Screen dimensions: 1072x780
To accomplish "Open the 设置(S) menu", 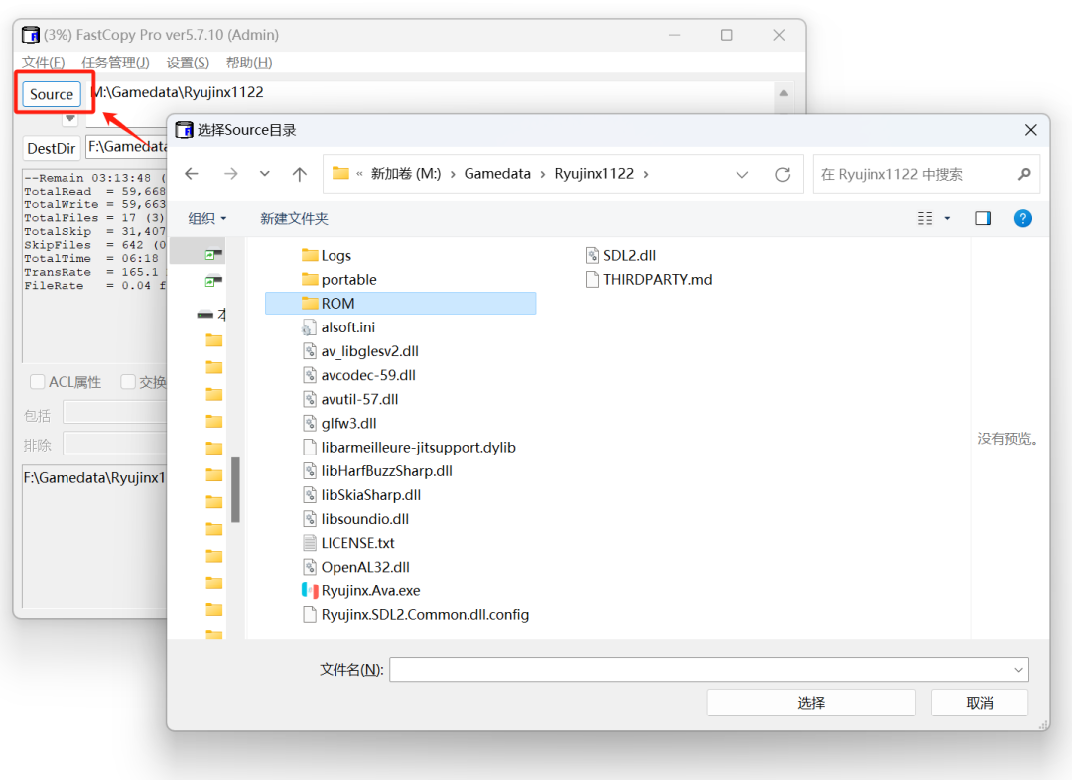I will (188, 63).
